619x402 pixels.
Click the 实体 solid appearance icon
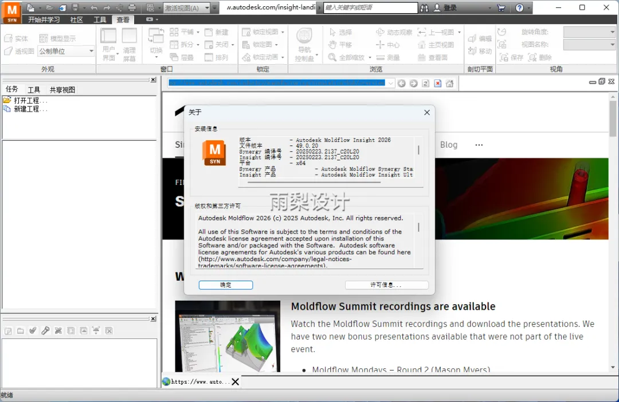tap(16, 38)
